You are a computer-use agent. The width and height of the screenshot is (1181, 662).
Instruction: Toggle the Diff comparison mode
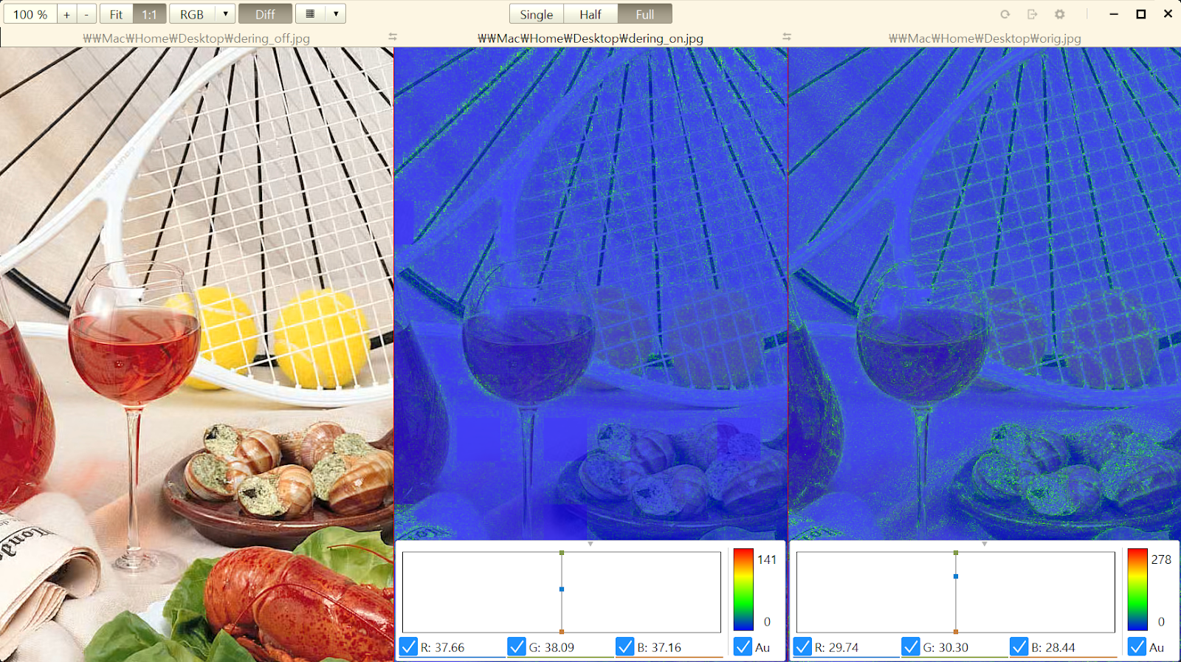click(265, 14)
